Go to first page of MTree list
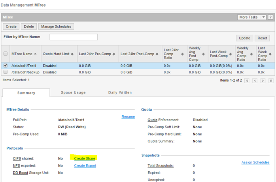 click(x=247, y=81)
